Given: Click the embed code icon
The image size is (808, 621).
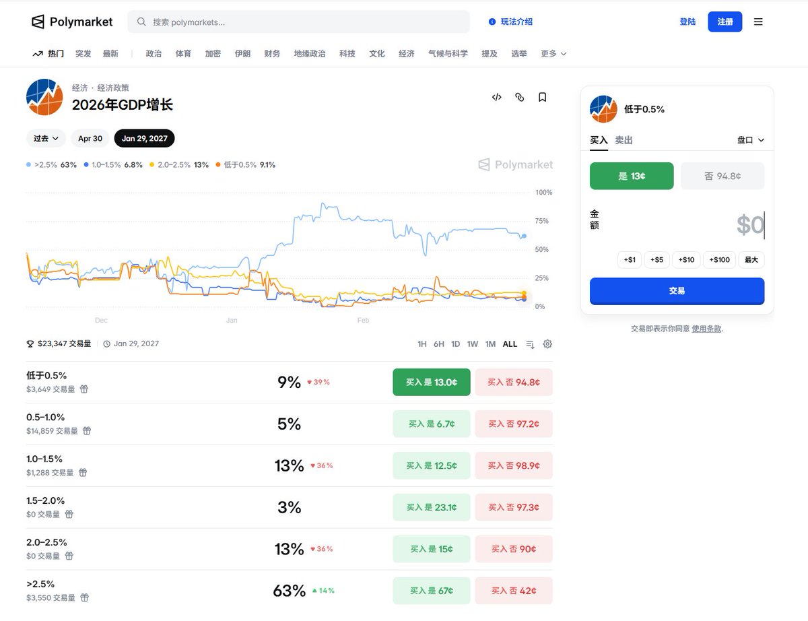Looking at the screenshot, I should [x=497, y=97].
